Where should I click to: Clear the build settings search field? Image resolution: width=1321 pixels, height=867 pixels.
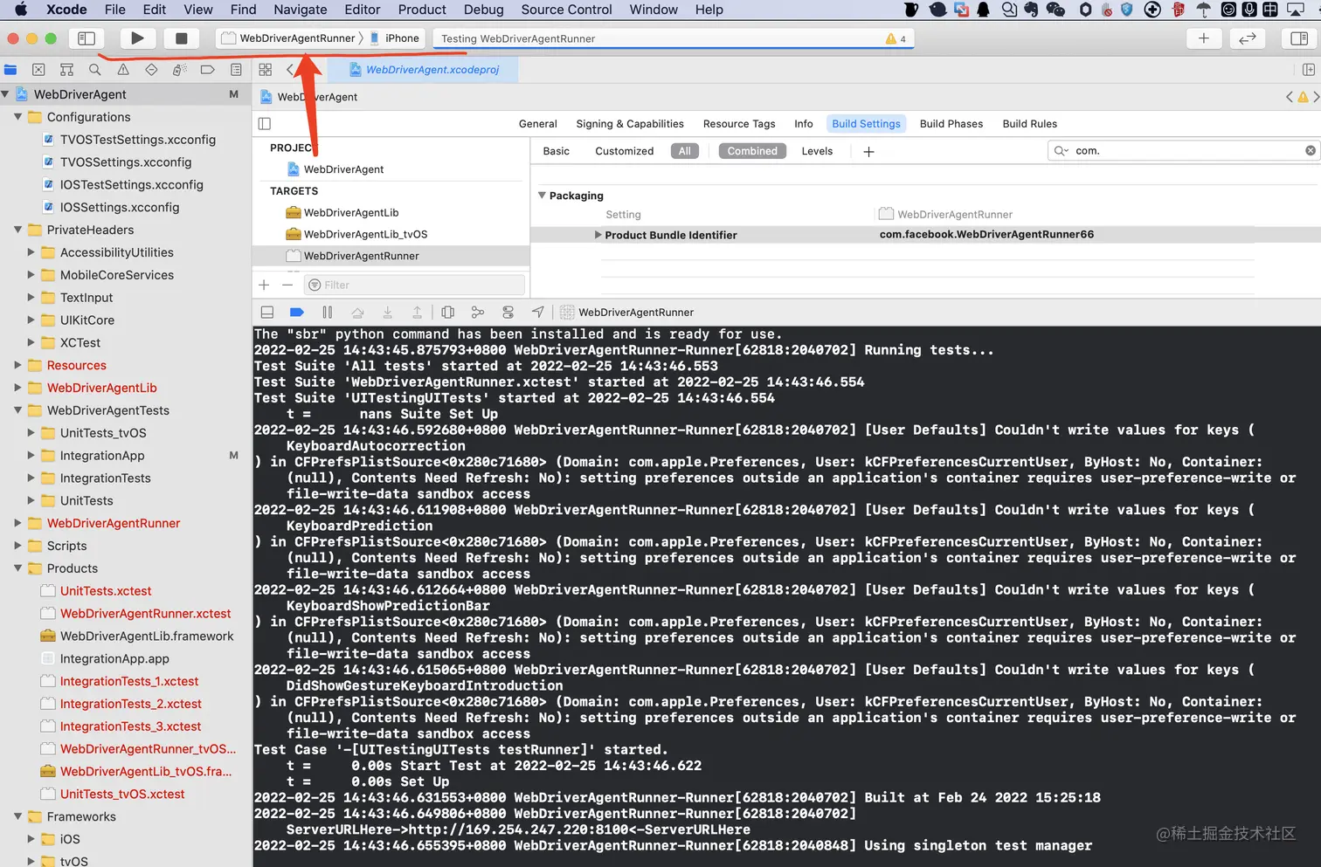[x=1311, y=151]
